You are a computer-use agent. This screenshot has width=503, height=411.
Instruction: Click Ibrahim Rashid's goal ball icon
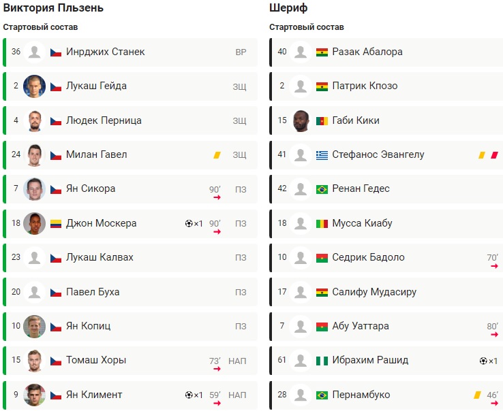tap(483, 361)
